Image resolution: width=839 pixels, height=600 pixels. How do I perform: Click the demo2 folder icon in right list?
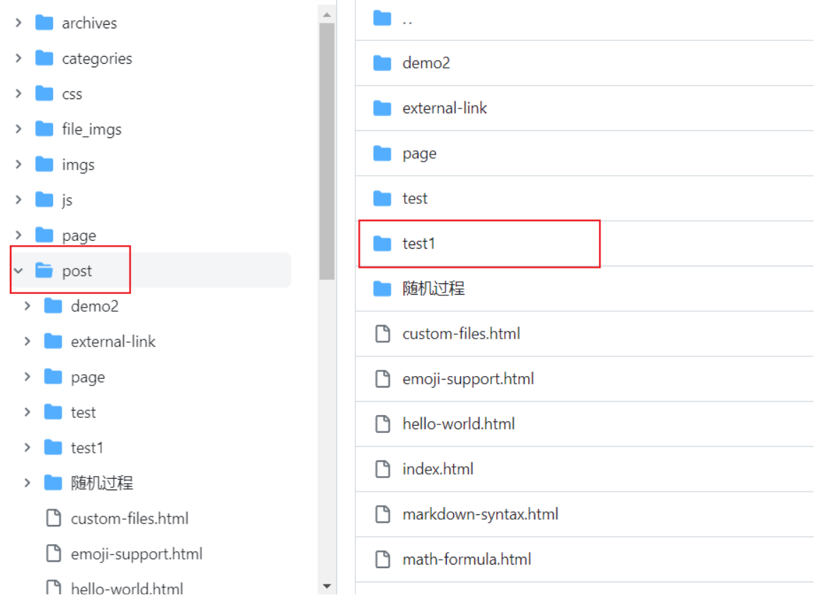(x=382, y=63)
